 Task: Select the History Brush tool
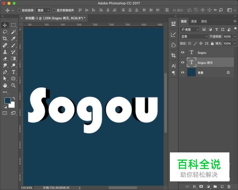(13, 52)
